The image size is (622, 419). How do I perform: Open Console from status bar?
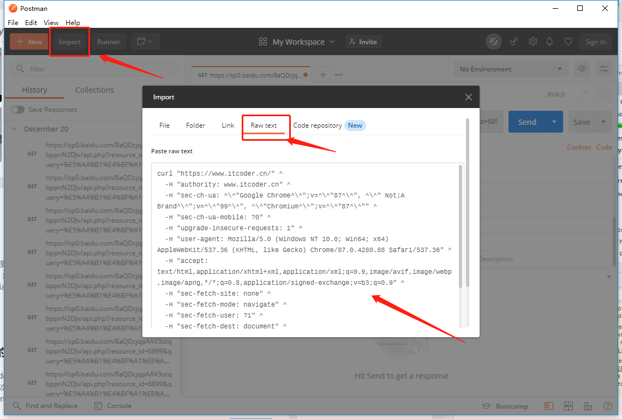[x=113, y=406]
